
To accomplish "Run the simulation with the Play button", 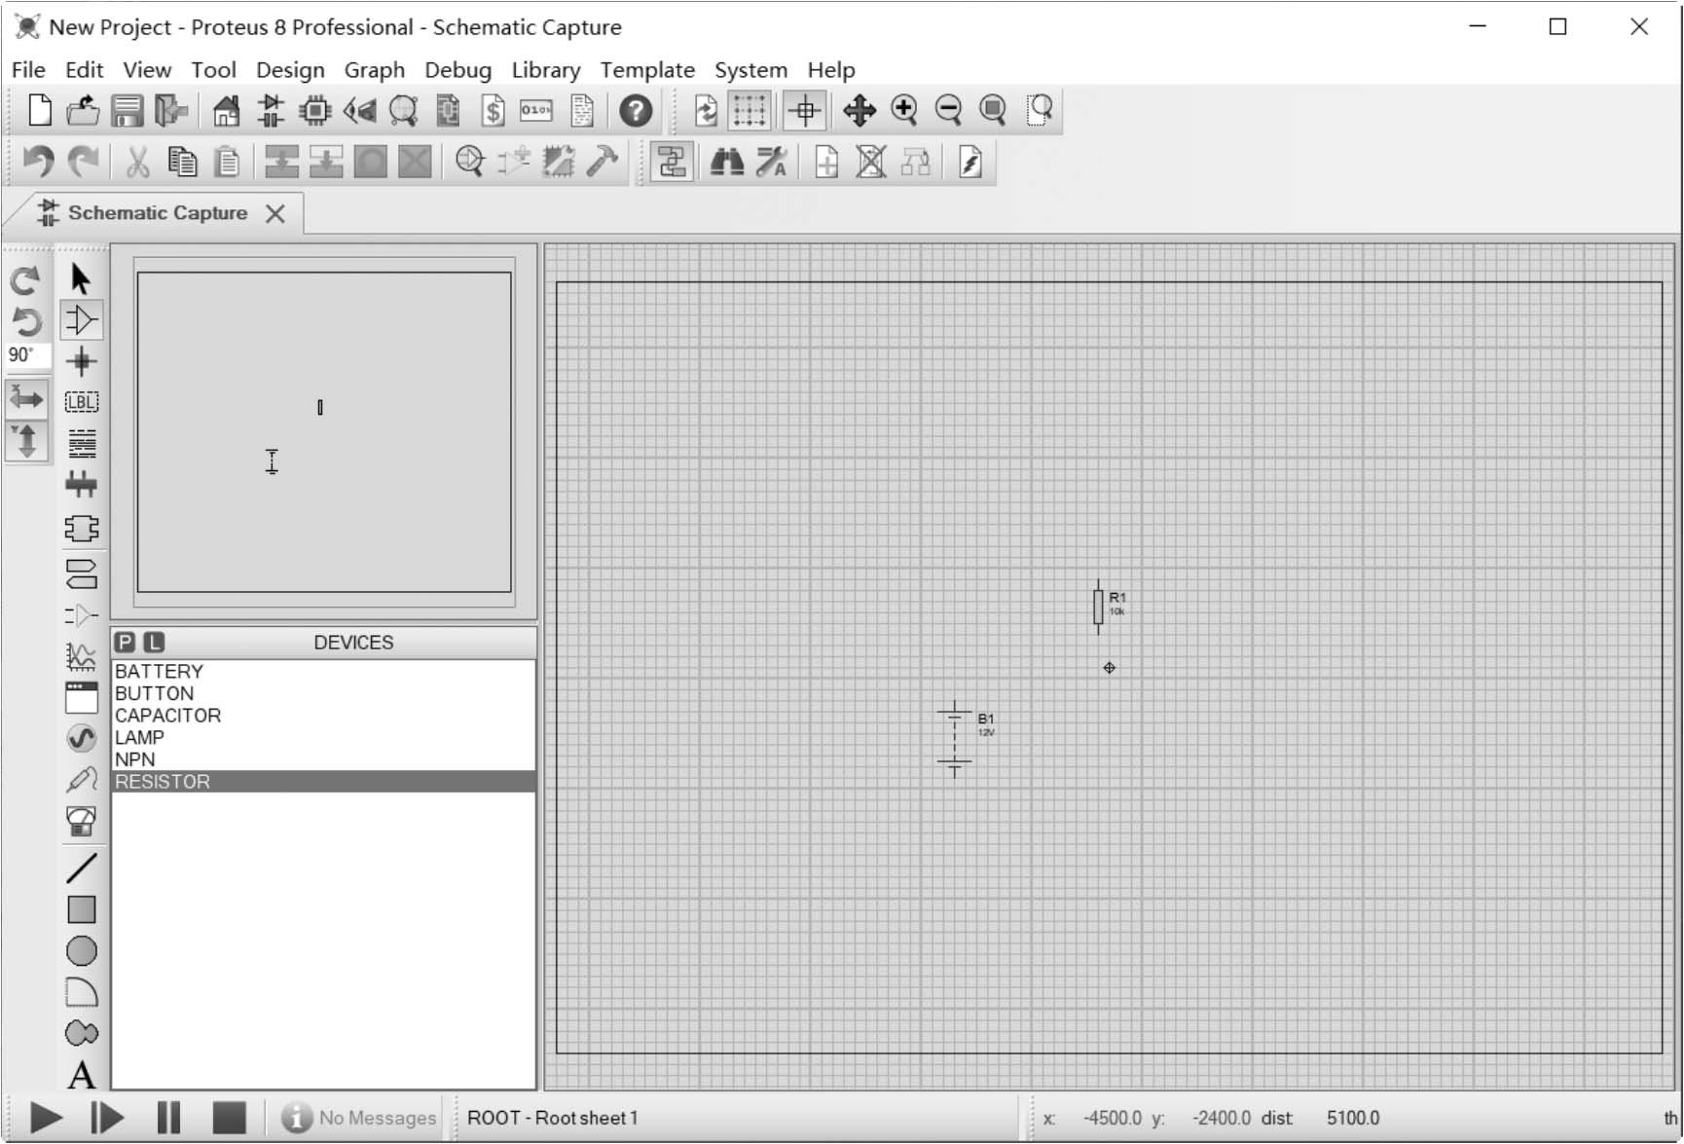I will point(46,1119).
